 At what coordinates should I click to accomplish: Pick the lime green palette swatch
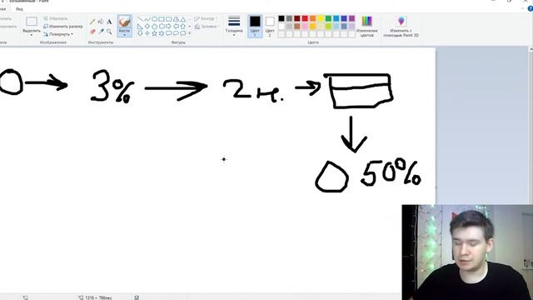[x=328, y=26]
